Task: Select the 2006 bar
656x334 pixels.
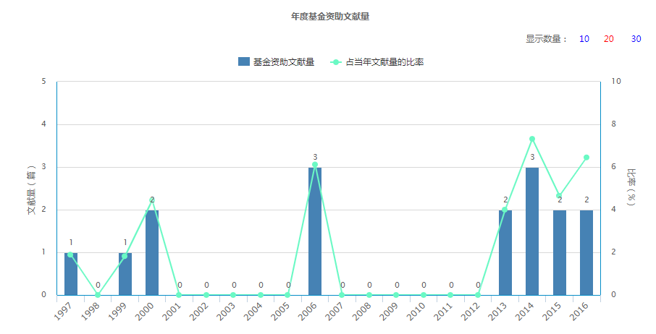Action: point(315,231)
